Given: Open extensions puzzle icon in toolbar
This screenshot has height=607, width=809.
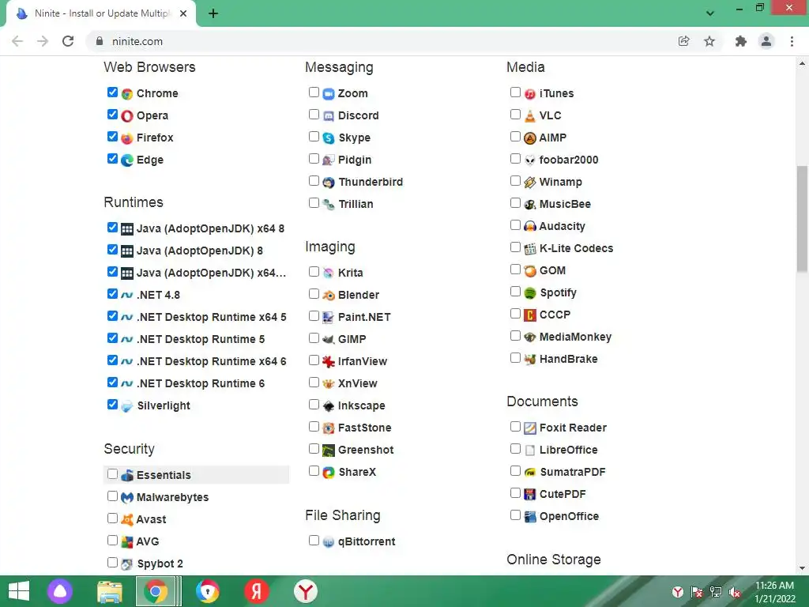Looking at the screenshot, I should [741, 41].
